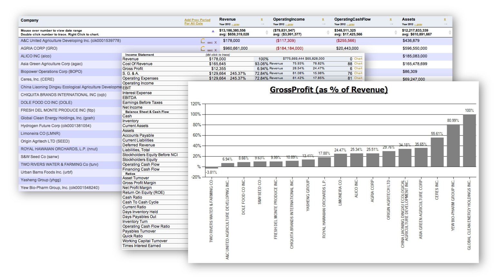Remove the Assets column with its x
498x279 pixels.
coord(445,19)
